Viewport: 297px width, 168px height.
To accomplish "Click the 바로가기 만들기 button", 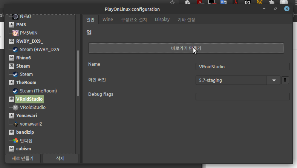I will tap(186, 48).
